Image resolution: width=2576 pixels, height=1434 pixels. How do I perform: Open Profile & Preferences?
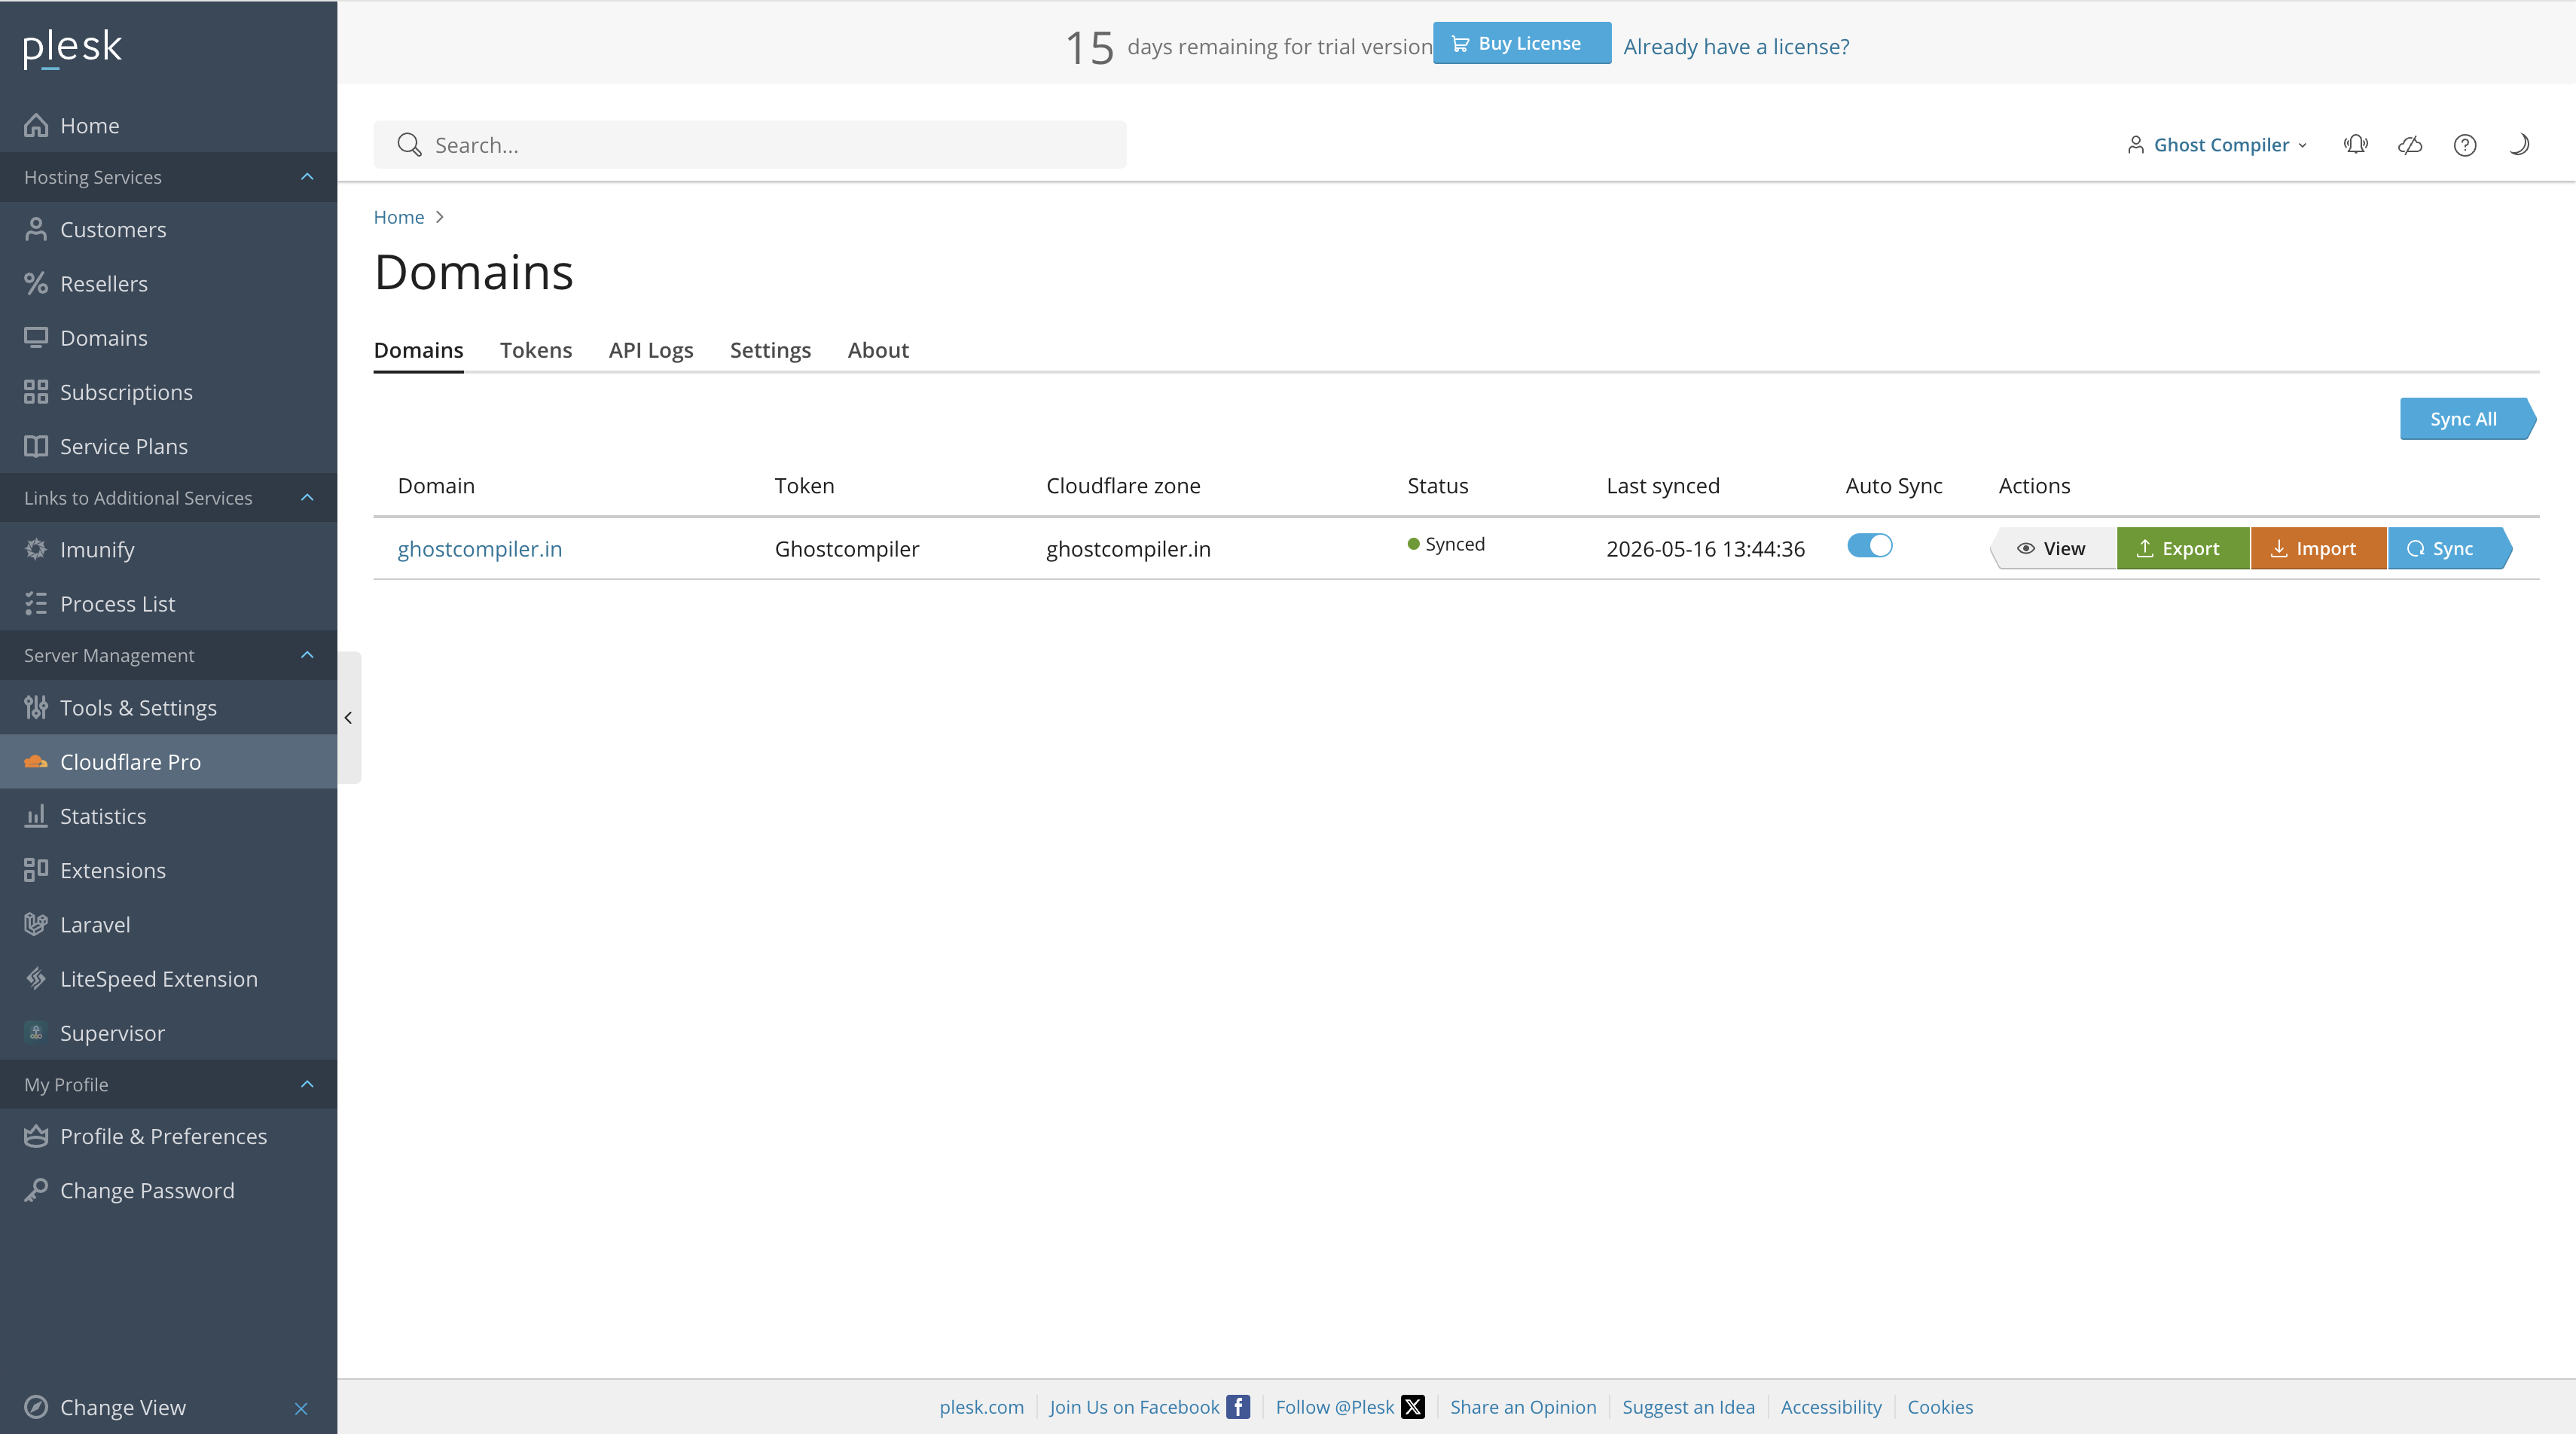pos(168,1136)
